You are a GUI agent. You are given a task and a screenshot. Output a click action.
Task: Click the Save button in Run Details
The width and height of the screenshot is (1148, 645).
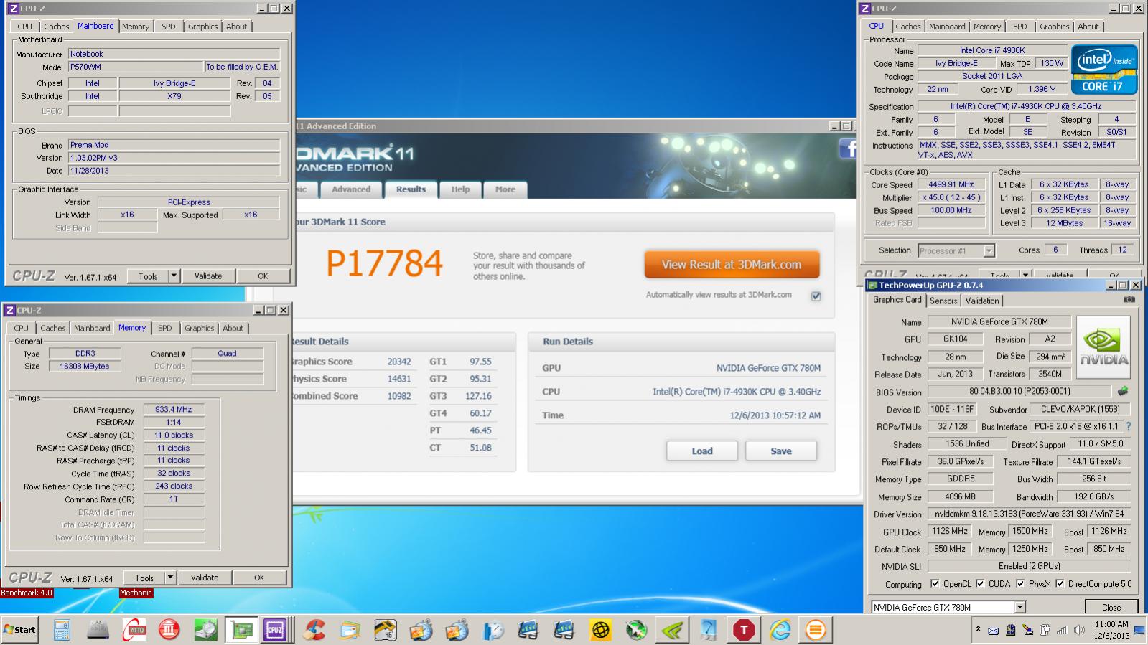coord(781,451)
